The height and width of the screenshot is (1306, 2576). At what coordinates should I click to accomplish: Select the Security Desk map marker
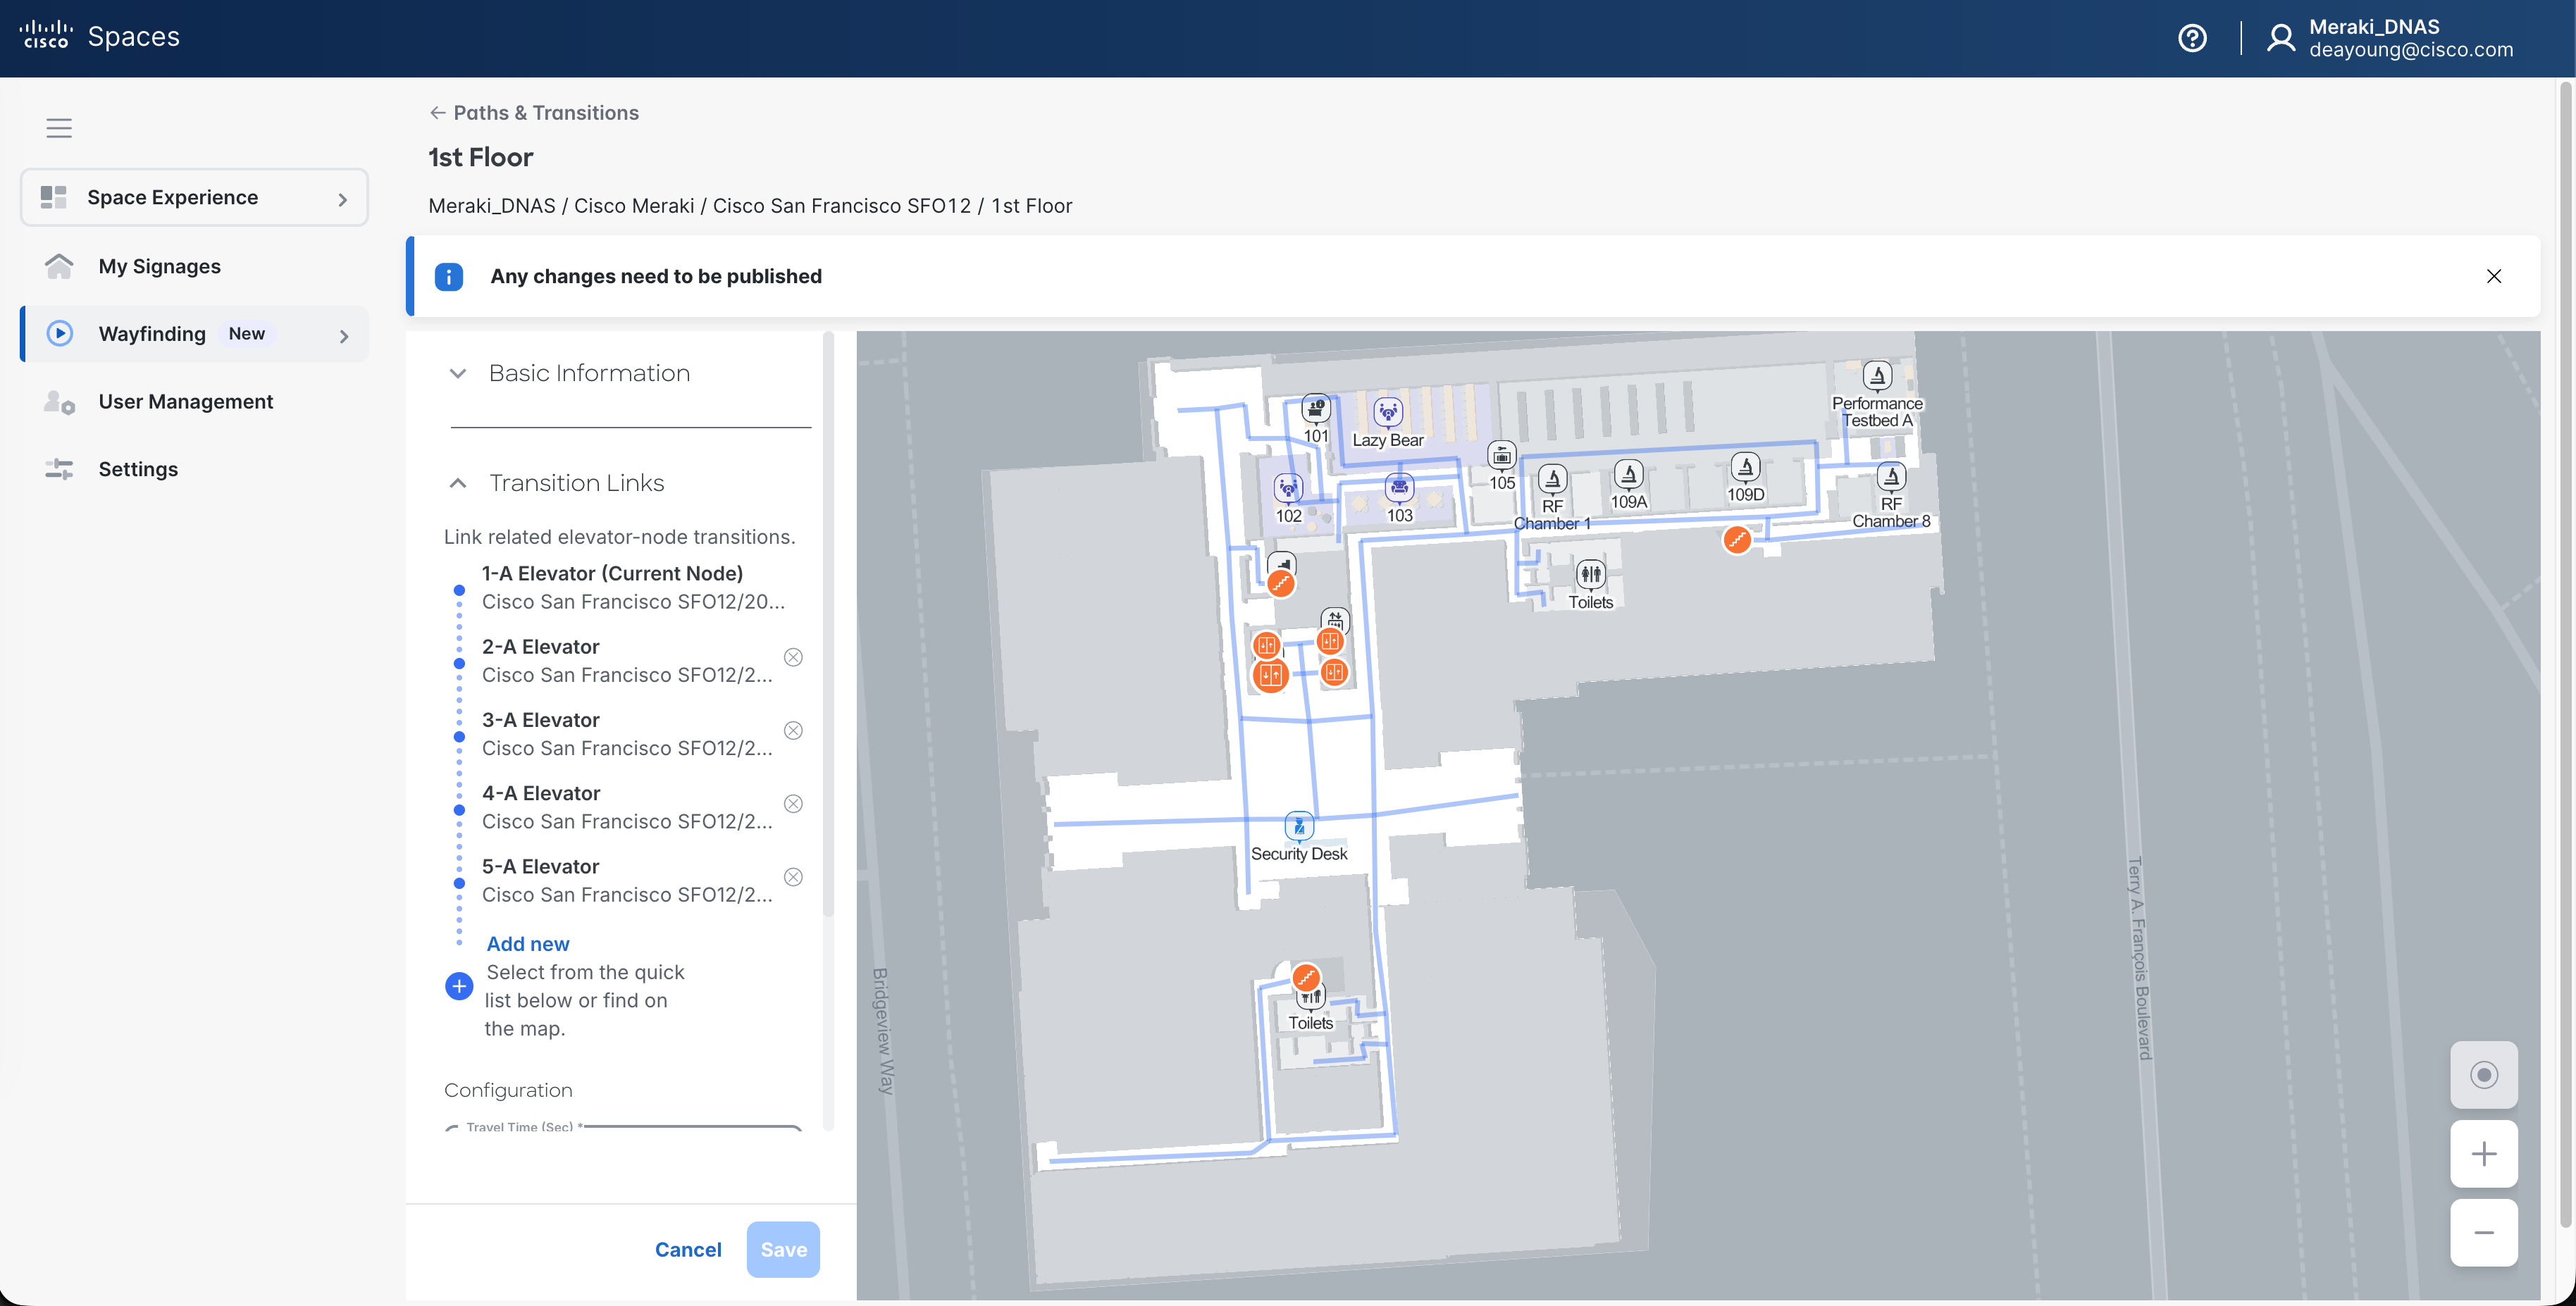pyautogui.click(x=1298, y=826)
